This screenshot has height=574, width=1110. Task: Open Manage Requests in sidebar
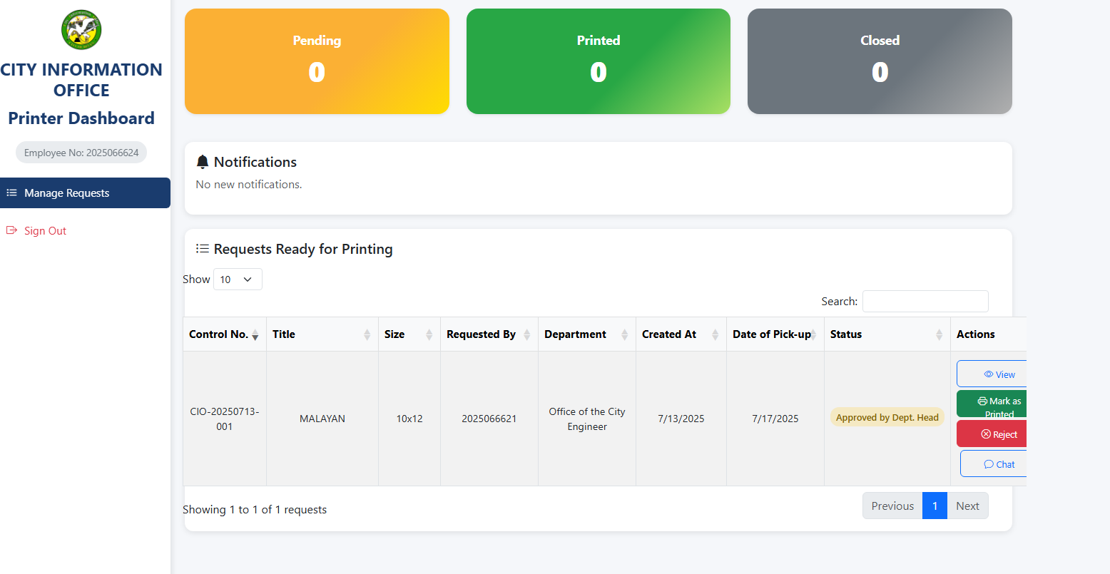click(x=85, y=193)
